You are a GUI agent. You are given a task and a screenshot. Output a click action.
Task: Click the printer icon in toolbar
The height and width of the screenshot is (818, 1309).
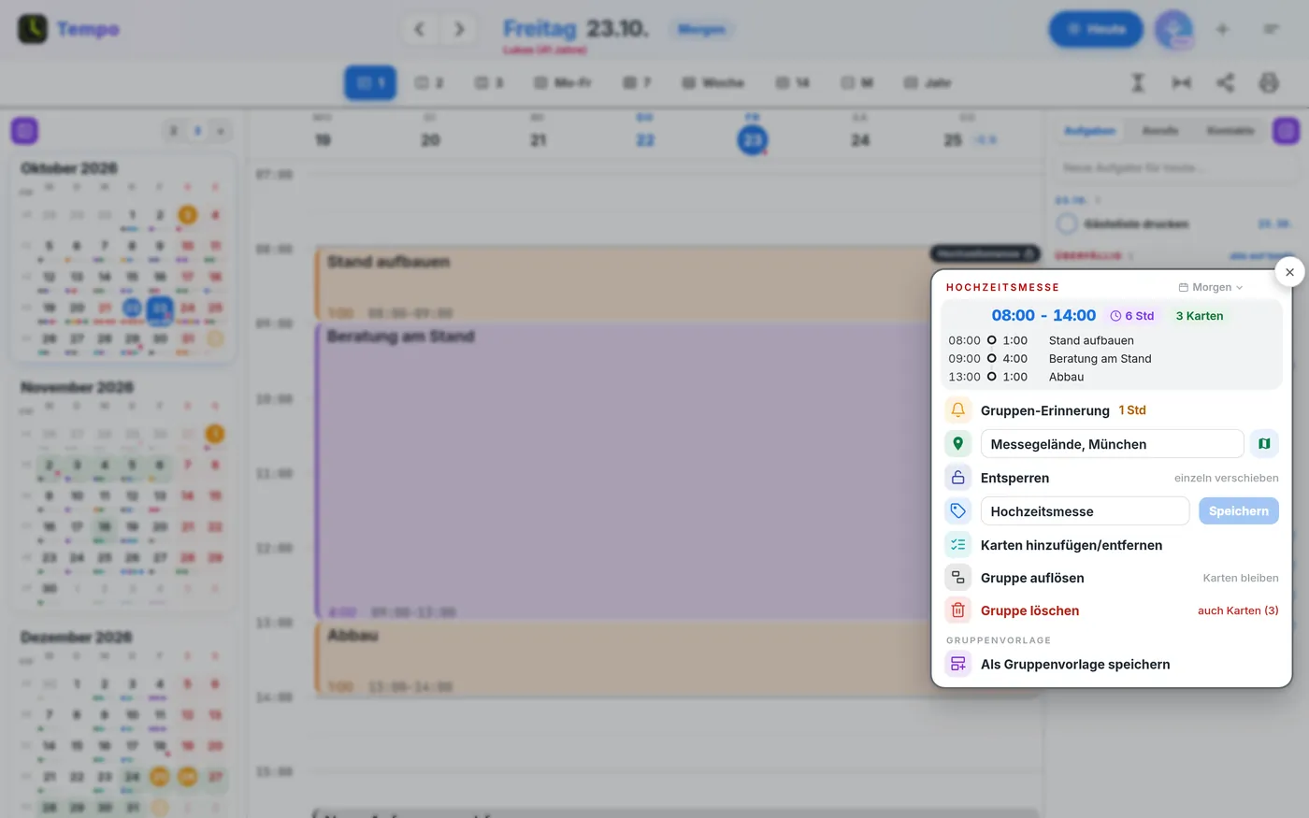pos(1269,83)
